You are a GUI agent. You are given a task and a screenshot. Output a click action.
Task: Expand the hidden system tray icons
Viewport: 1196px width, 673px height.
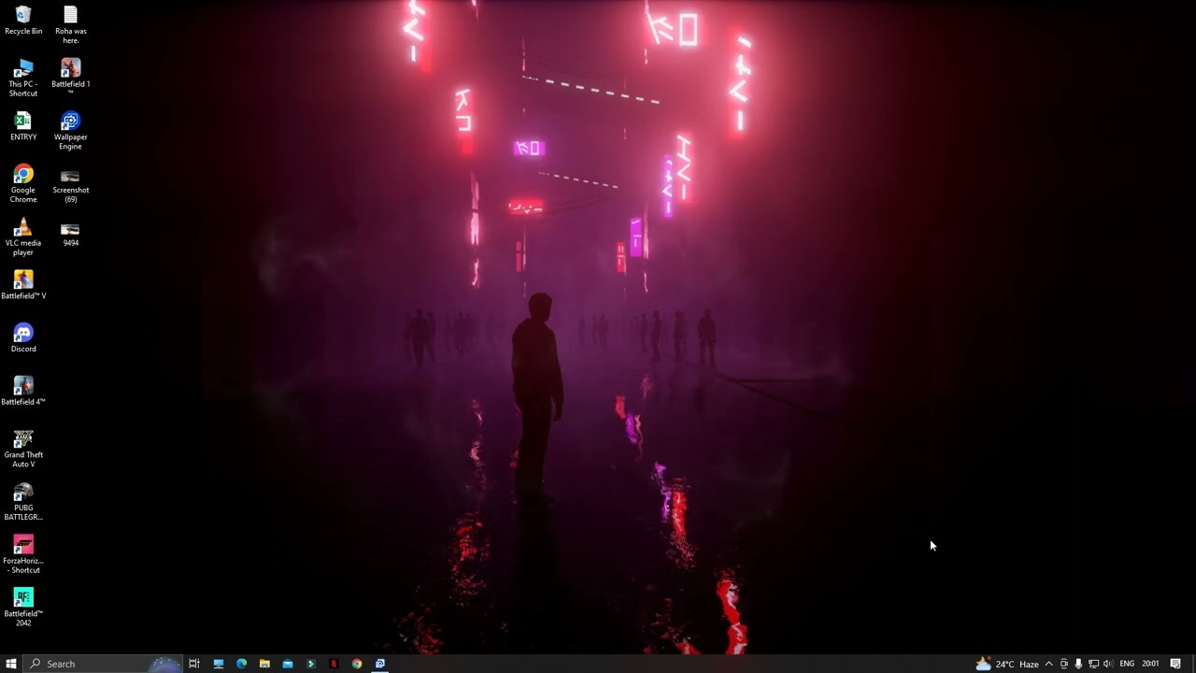coord(1048,664)
